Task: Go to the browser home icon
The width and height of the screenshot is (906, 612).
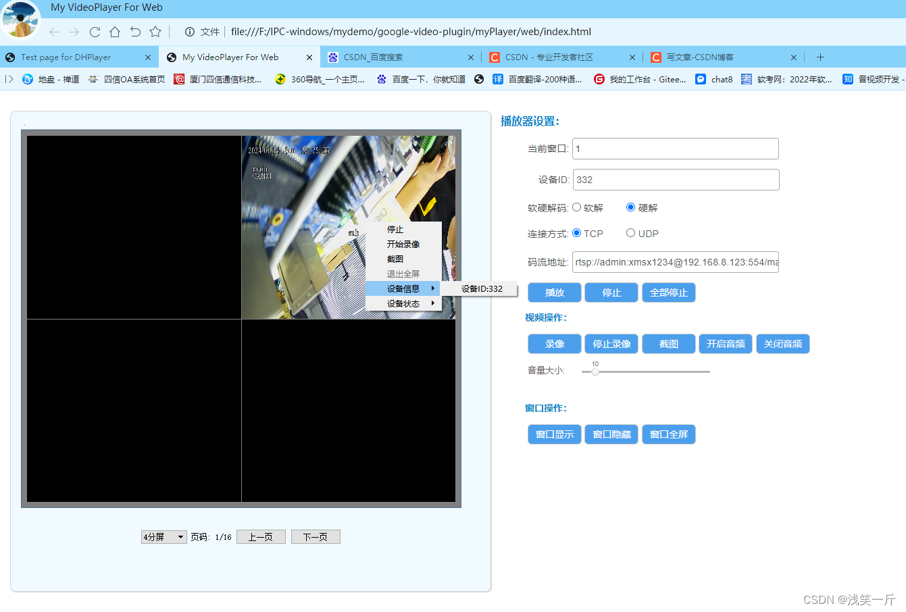Action: tap(115, 32)
